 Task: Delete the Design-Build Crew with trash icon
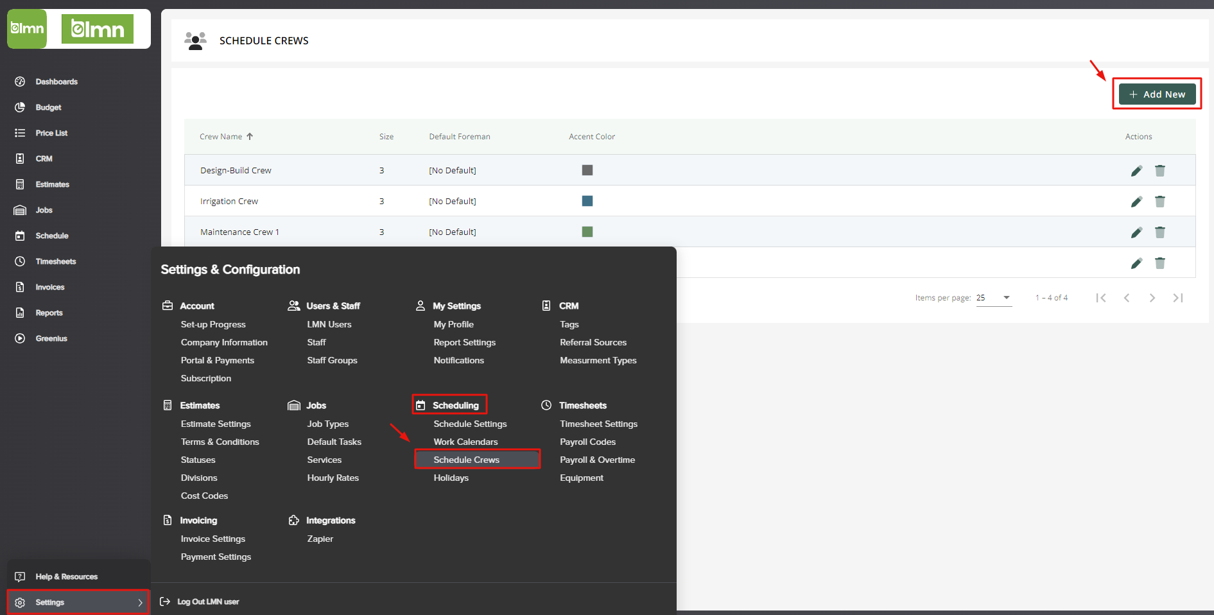(x=1160, y=170)
